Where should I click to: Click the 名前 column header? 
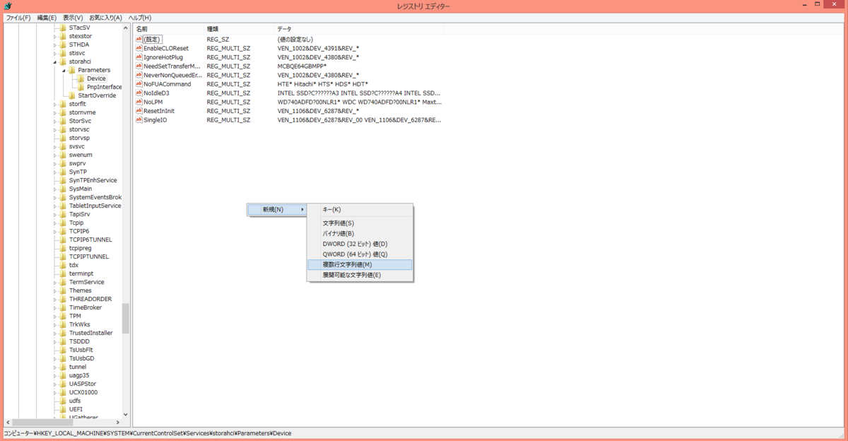point(168,29)
